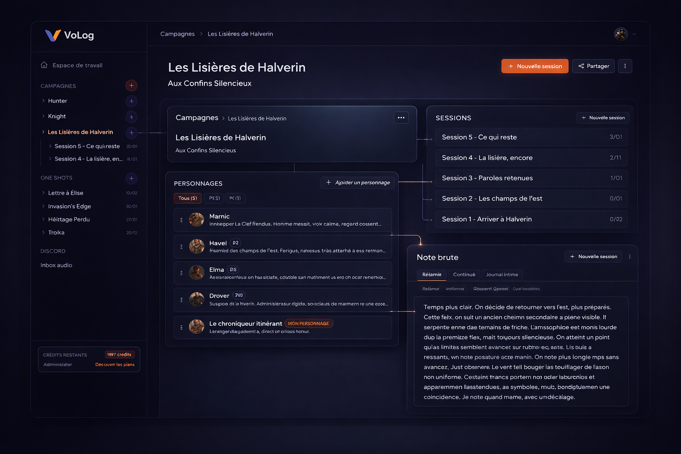This screenshot has height=454, width=681.
Task: Click the Partager button
Action: click(x=593, y=66)
